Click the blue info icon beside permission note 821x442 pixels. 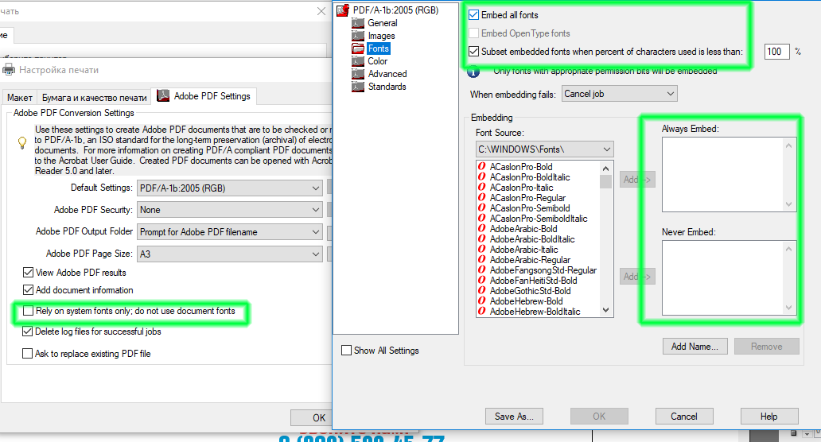[473, 72]
